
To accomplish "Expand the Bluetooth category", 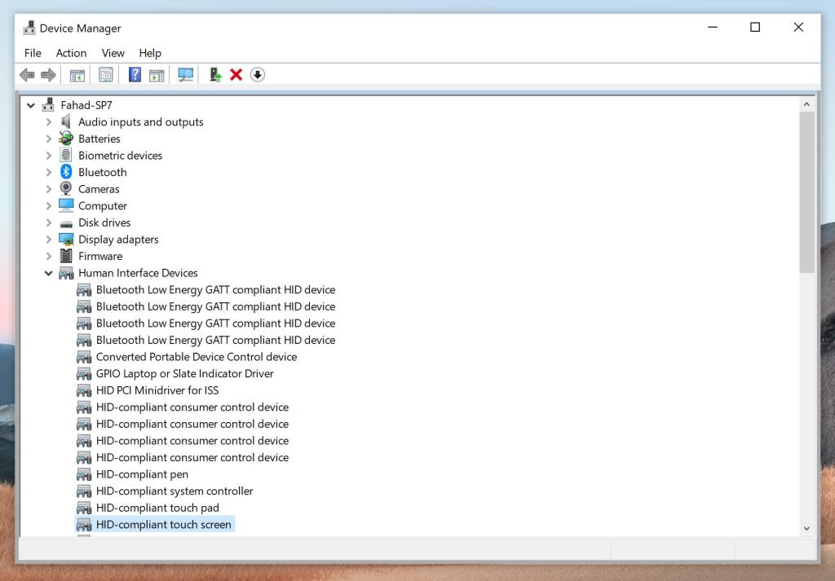I will 49,172.
